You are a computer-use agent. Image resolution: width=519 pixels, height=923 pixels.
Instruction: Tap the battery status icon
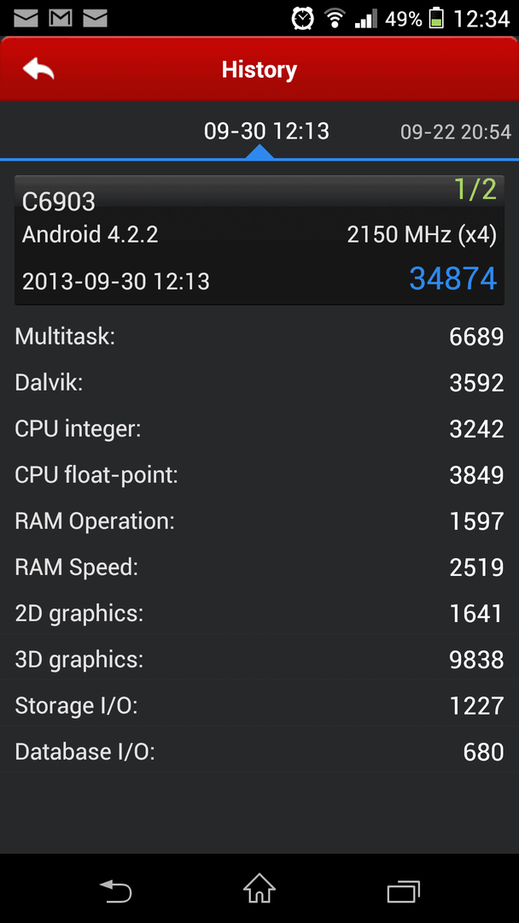[436, 18]
